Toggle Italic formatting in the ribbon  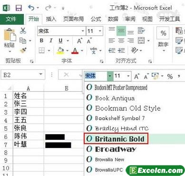(51, 41)
